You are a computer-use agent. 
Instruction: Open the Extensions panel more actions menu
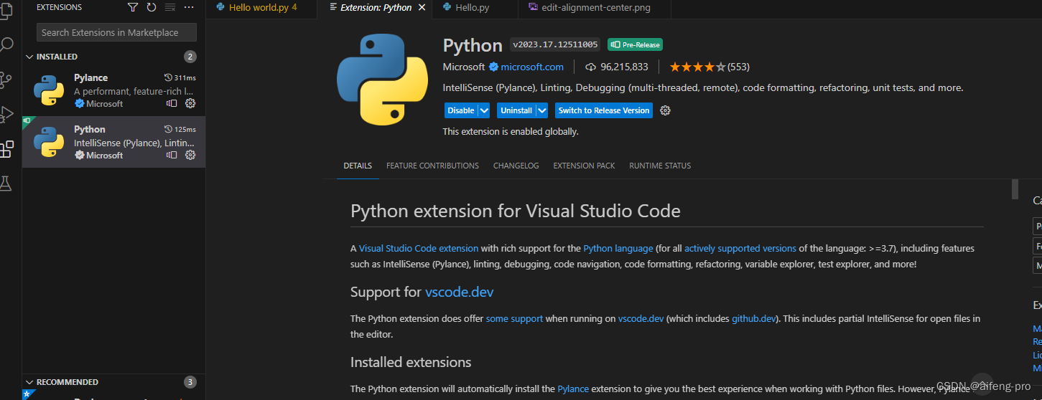coord(189,7)
